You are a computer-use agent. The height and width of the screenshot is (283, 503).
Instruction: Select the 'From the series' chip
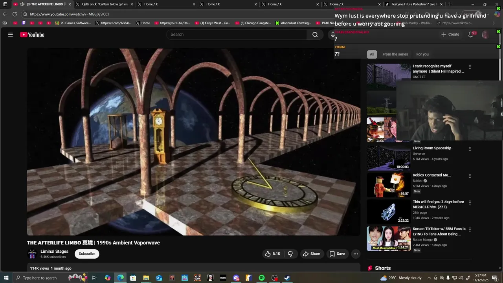pyautogui.click(x=395, y=54)
